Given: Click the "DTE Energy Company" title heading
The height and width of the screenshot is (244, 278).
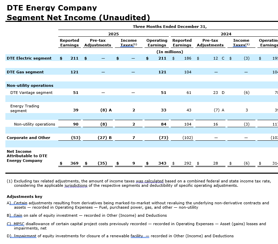Looking at the screenshot, I should coord(52,8).
